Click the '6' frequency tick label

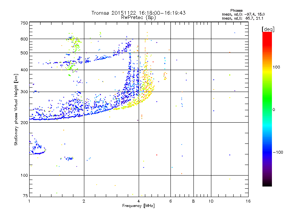tap(170, 201)
